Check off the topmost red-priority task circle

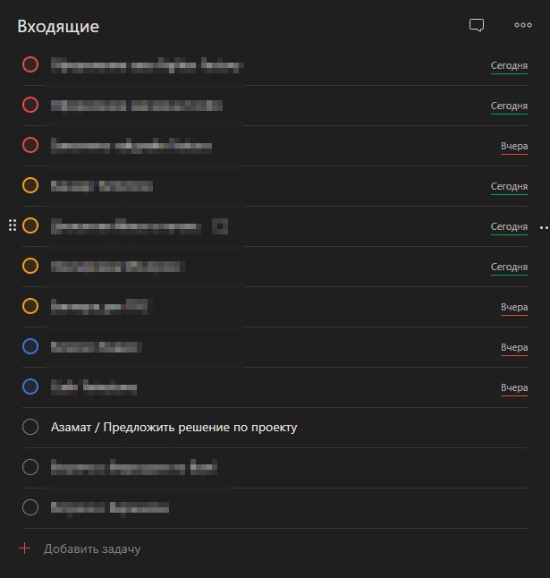tap(30, 64)
